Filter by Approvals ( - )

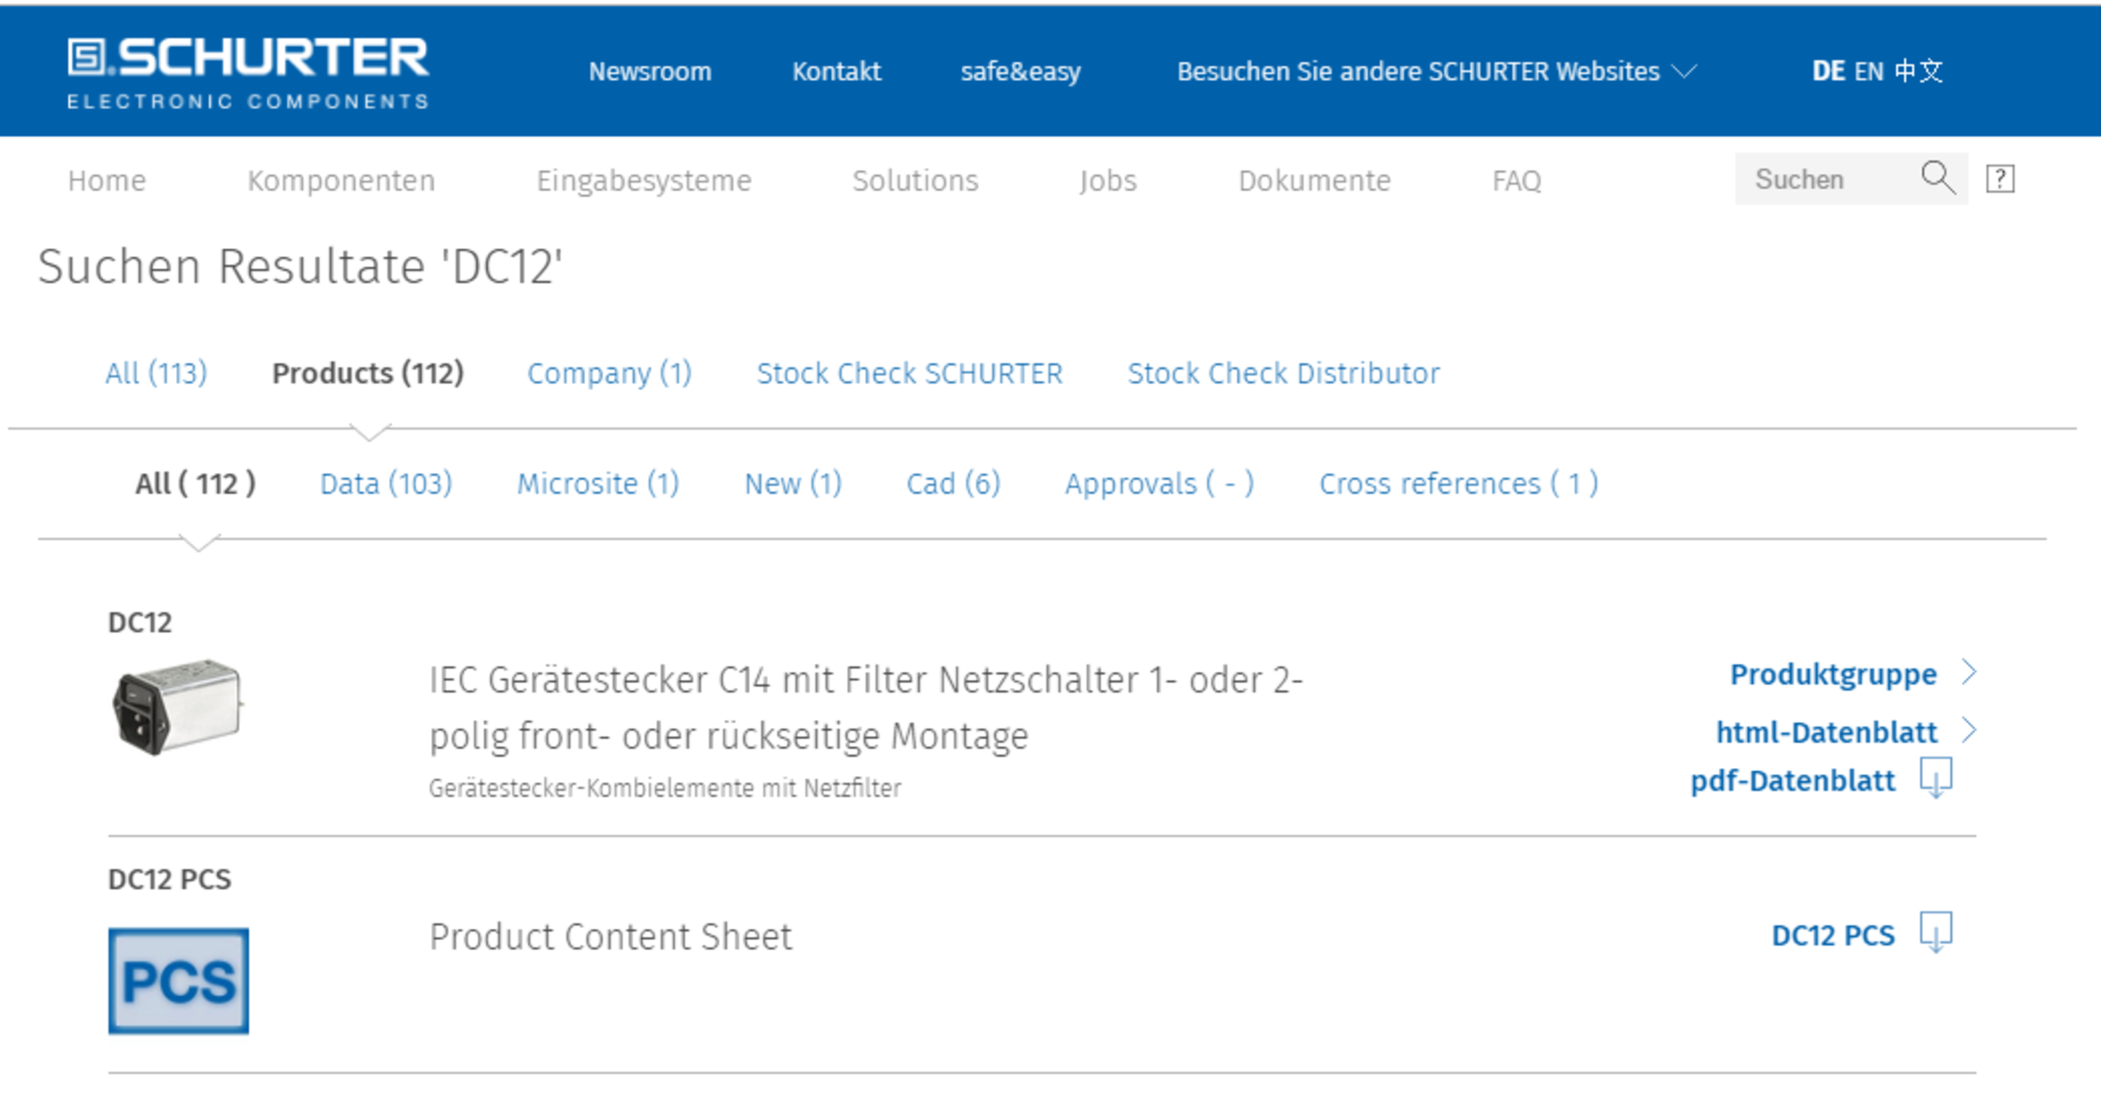[x=1159, y=484]
